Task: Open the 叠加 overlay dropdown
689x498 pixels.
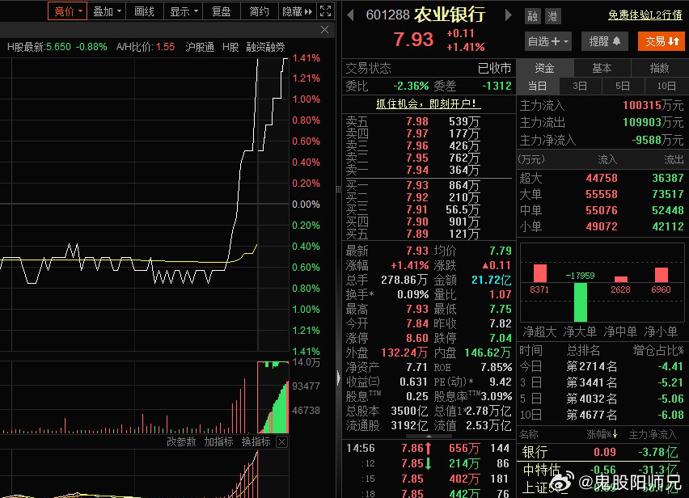Action: (106, 11)
